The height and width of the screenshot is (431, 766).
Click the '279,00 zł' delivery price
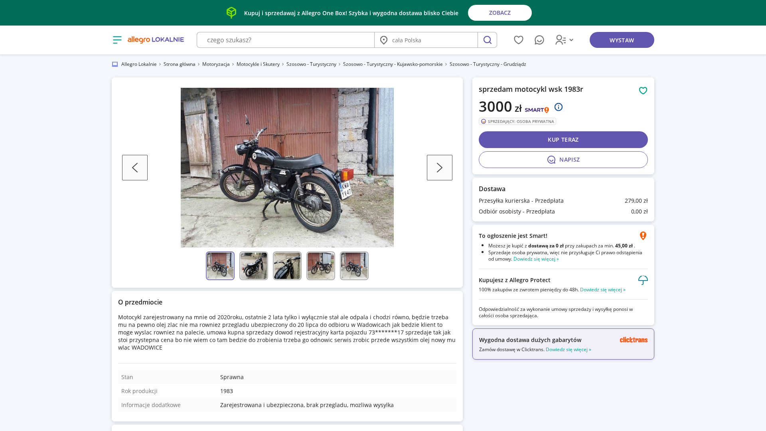point(636,201)
